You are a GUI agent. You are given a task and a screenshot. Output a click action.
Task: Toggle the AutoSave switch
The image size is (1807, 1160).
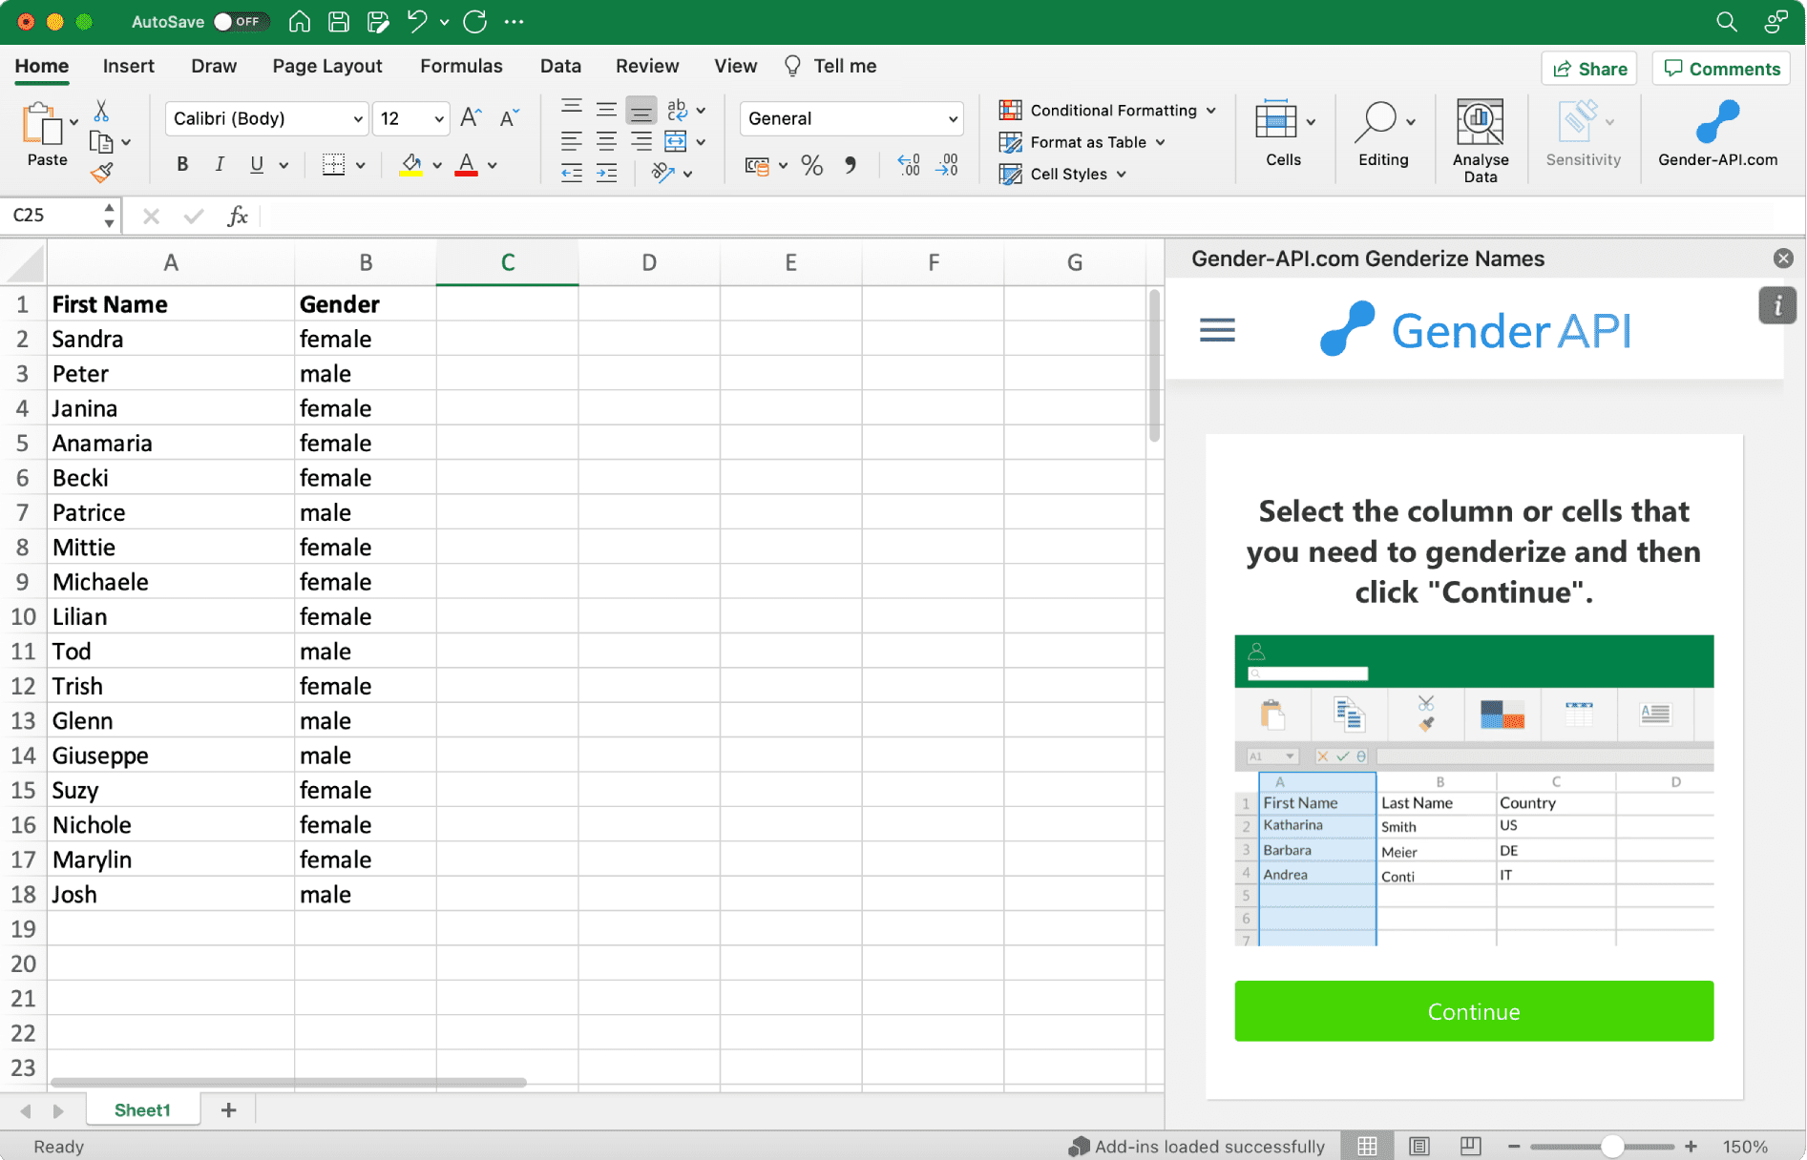coord(240,22)
